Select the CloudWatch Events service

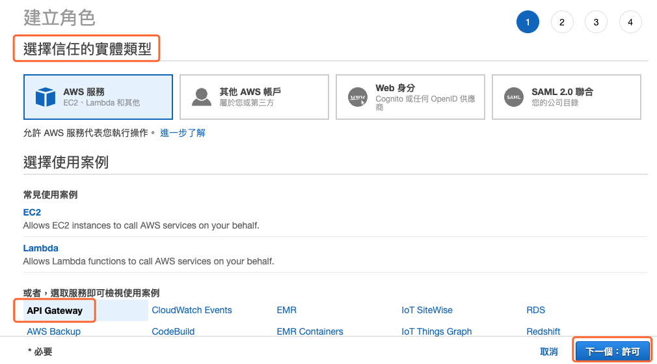192,311
